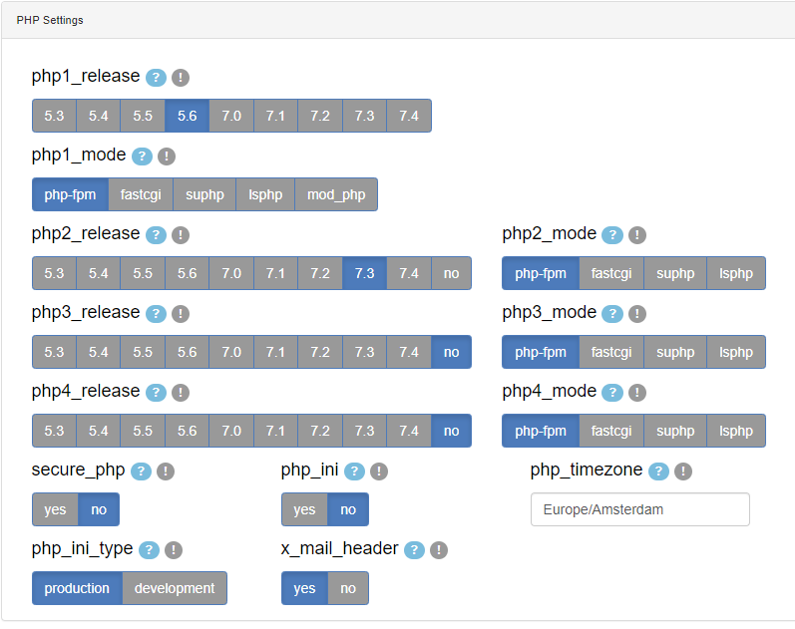The width and height of the screenshot is (795, 629).
Task: Click the php_timezone text field
Action: coord(639,509)
